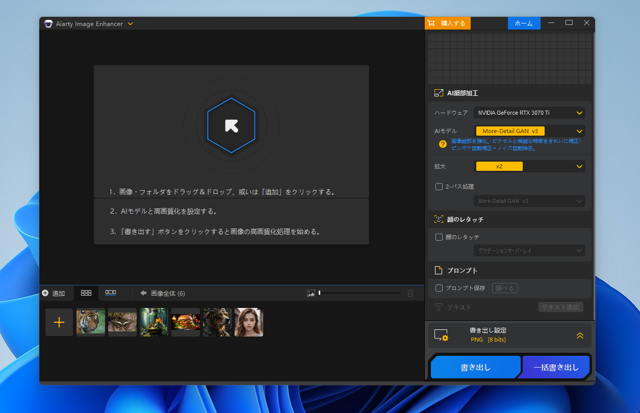Minimize the Aiarty window

pyautogui.click(x=551, y=23)
